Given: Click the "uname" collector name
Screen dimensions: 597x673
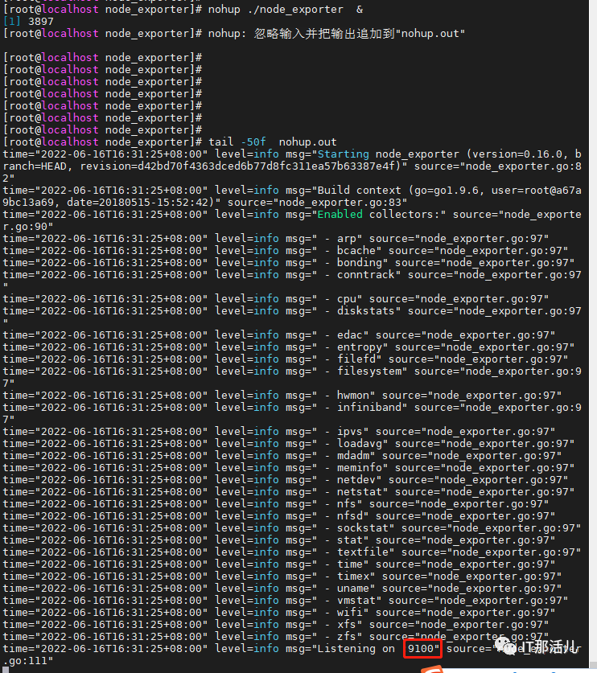Looking at the screenshot, I should click(353, 588).
